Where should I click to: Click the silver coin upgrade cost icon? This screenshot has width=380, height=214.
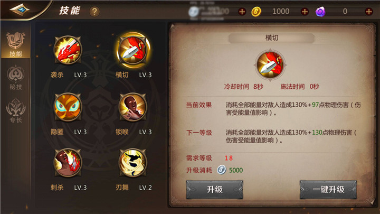(x=221, y=170)
